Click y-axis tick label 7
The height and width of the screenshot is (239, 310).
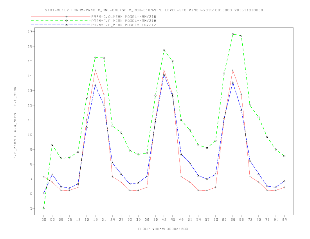click(x=31, y=179)
